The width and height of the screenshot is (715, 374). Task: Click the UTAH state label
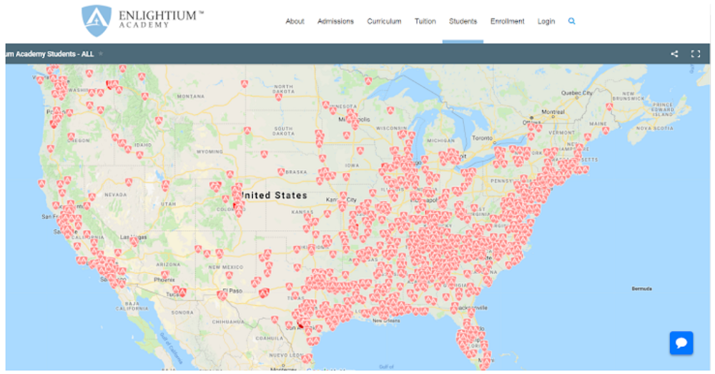pos(168,204)
